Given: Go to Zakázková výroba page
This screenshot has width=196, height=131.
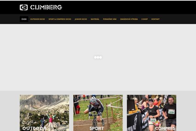Looking at the screenshot, I should point(129,19).
